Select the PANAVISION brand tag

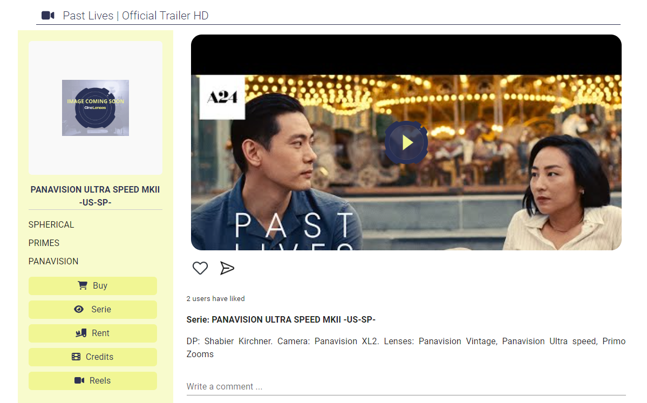(53, 262)
